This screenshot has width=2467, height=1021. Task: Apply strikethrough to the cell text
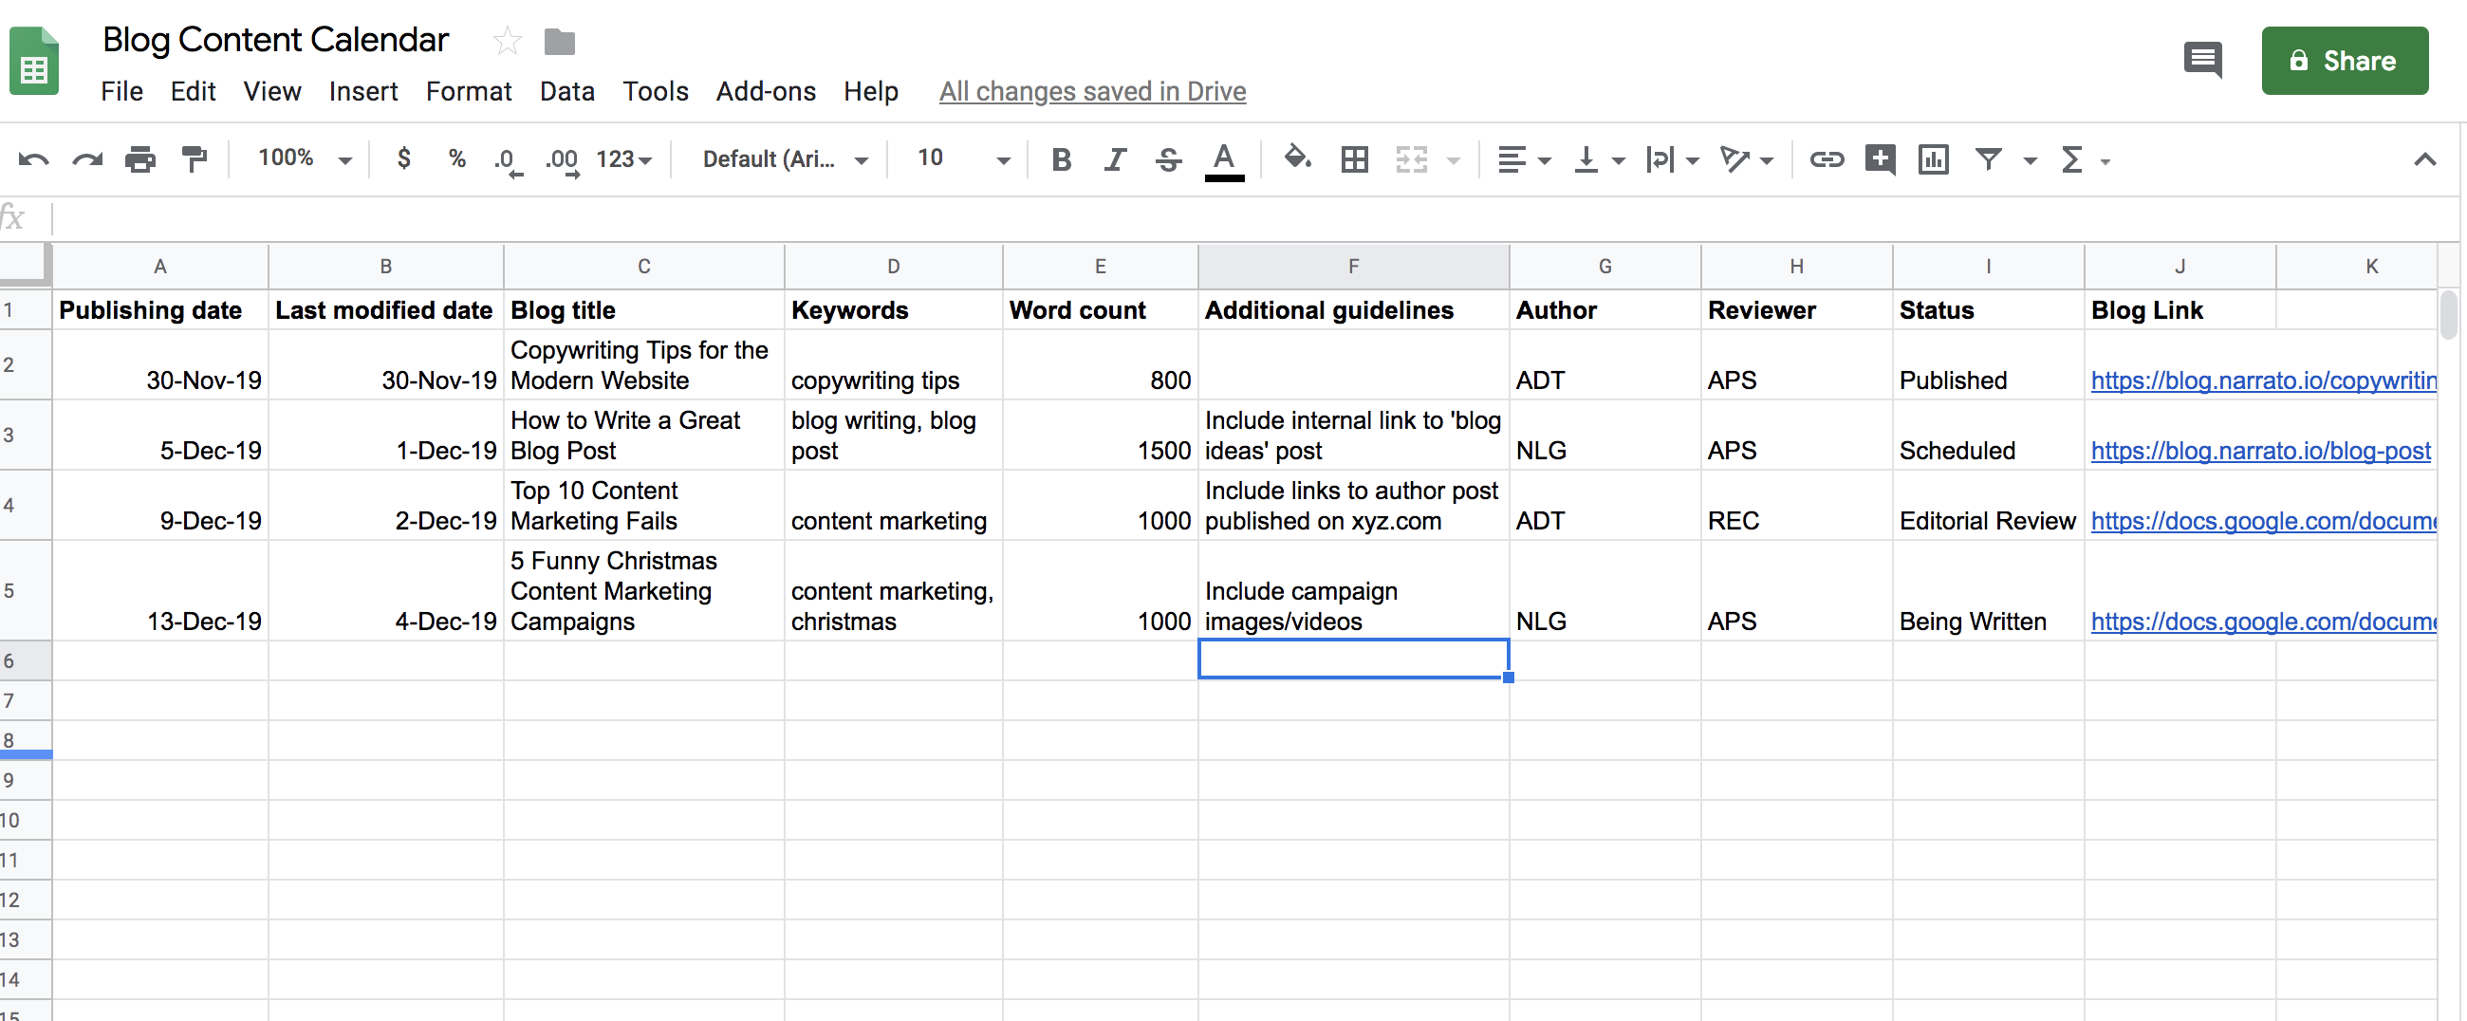point(1167,159)
